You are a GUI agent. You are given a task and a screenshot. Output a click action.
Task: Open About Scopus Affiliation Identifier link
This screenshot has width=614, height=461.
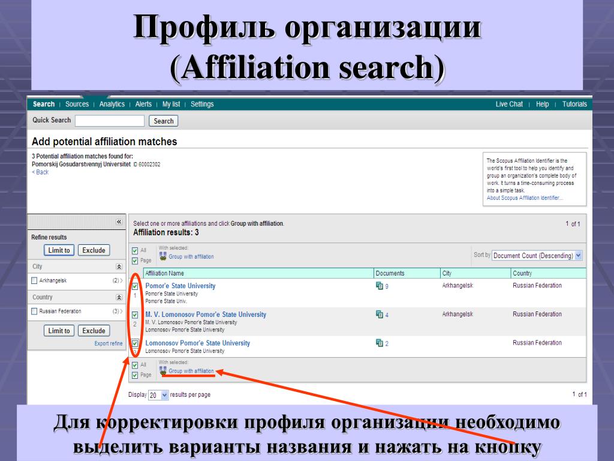point(525,198)
